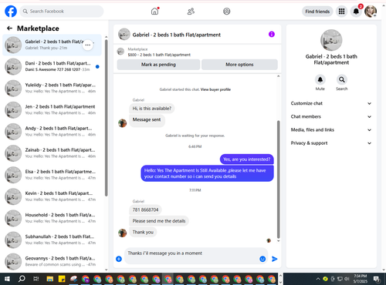Image resolution: width=386 pixels, height=285 pixels.
Task: Click the purple conversation info icon
Action: pos(272,34)
